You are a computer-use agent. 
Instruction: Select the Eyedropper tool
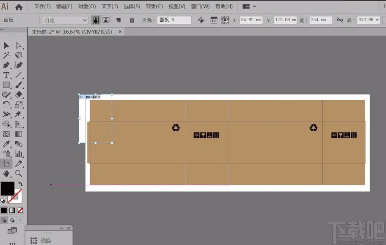6,144
